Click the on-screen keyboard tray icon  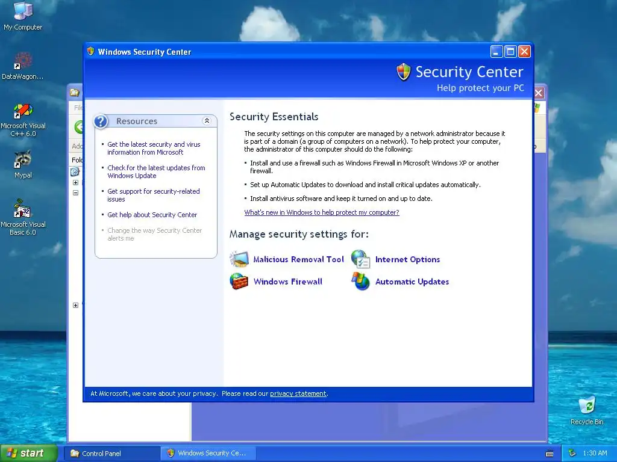pyautogui.click(x=550, y=454)
